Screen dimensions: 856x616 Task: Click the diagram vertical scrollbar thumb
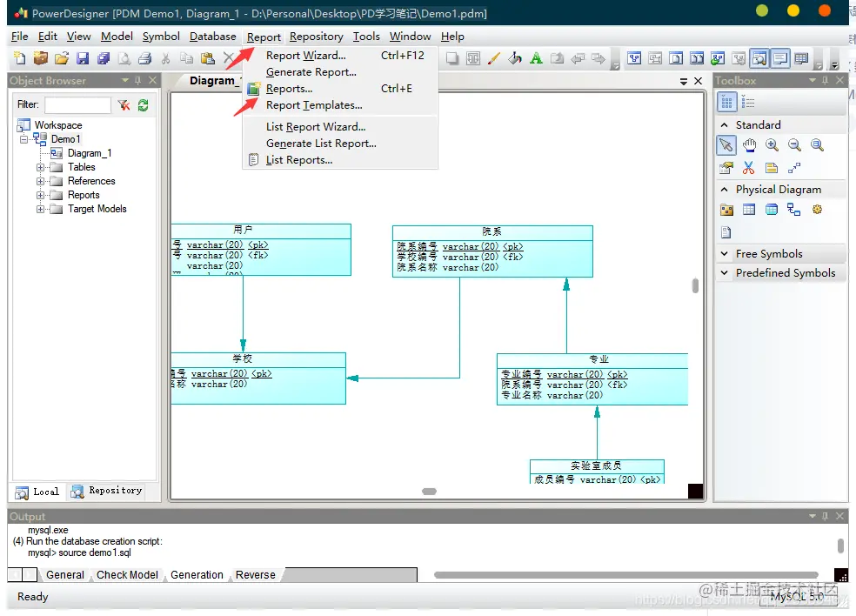point(695,285)
